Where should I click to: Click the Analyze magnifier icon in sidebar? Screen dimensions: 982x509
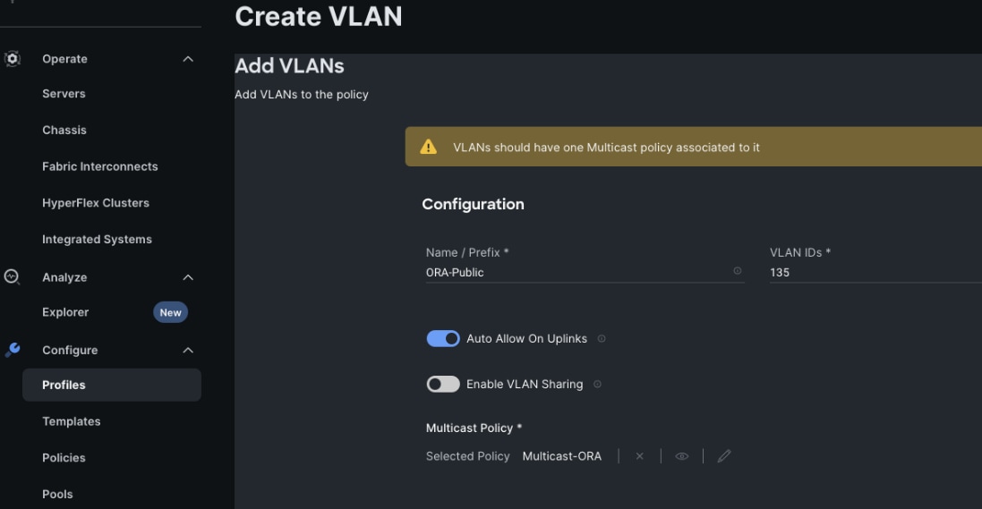pos(13,277)
